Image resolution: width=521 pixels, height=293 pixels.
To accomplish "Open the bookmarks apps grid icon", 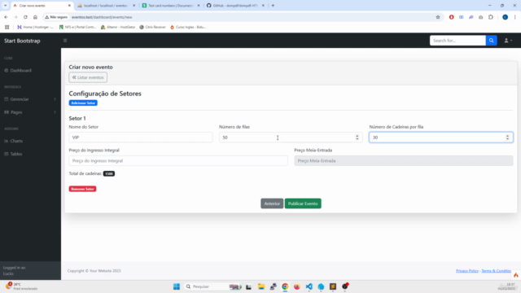I will [x=7, y=27].
